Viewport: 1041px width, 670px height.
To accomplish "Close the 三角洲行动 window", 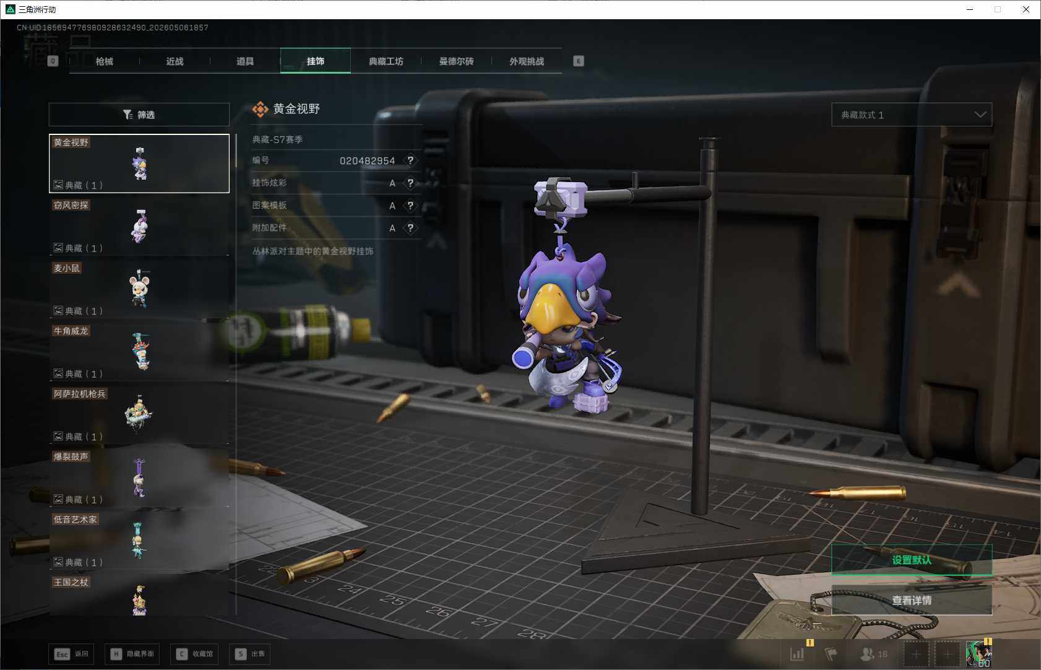I will click(x=1026, y=9).
